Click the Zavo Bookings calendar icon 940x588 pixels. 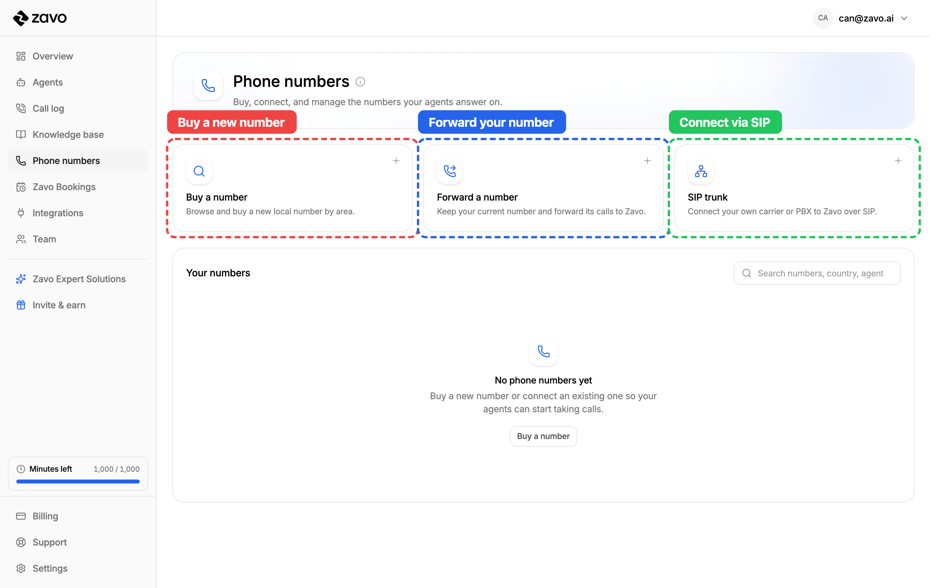click(21, 187)
